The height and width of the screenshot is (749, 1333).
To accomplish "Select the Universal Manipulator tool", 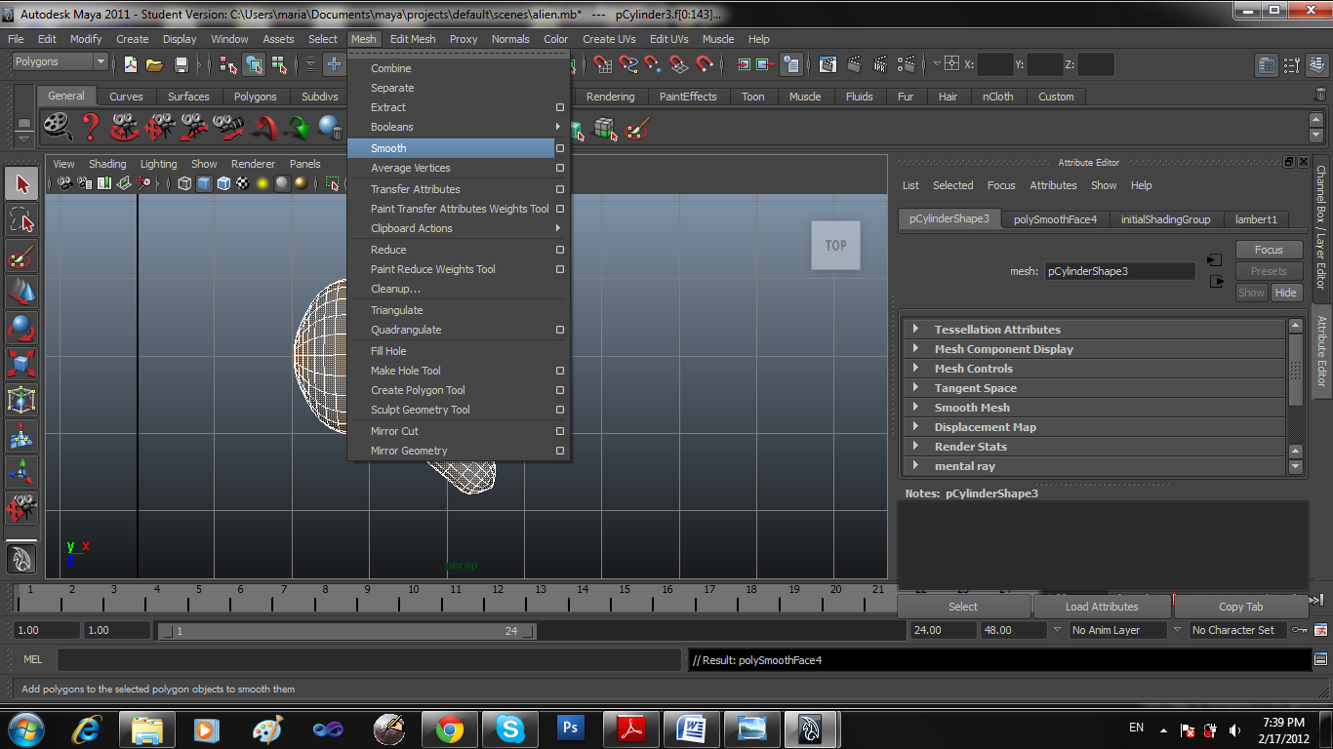I will (x=21, y=401).
